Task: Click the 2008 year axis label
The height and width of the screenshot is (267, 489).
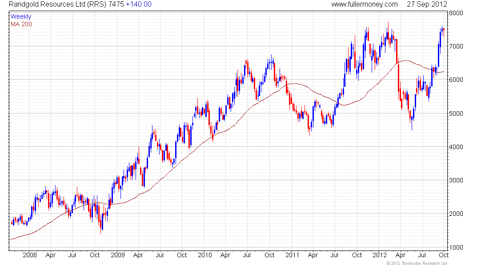Action: point(30,255)
